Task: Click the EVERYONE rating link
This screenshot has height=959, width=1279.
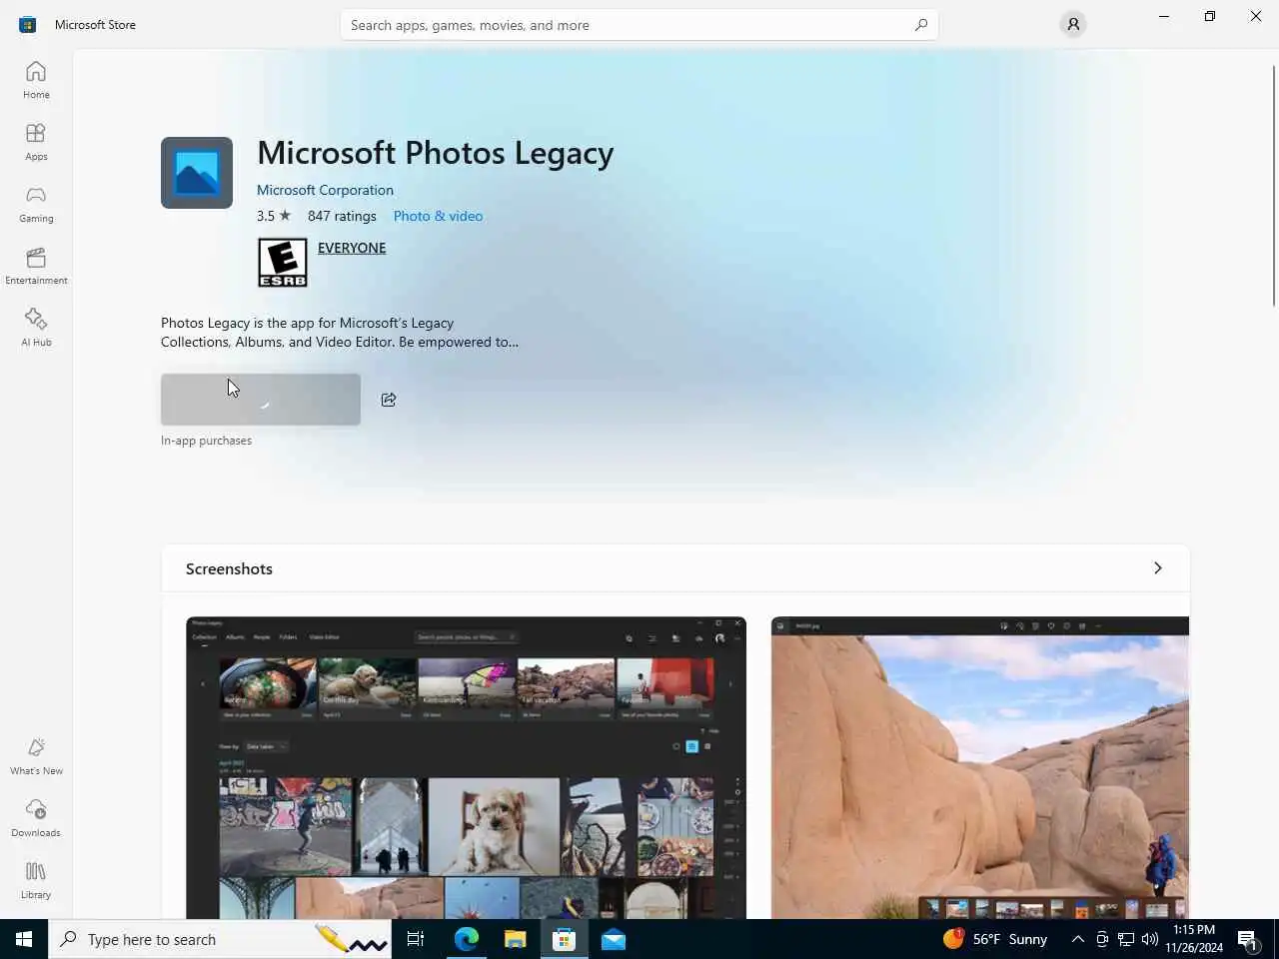Action: [x=352, y=248]
